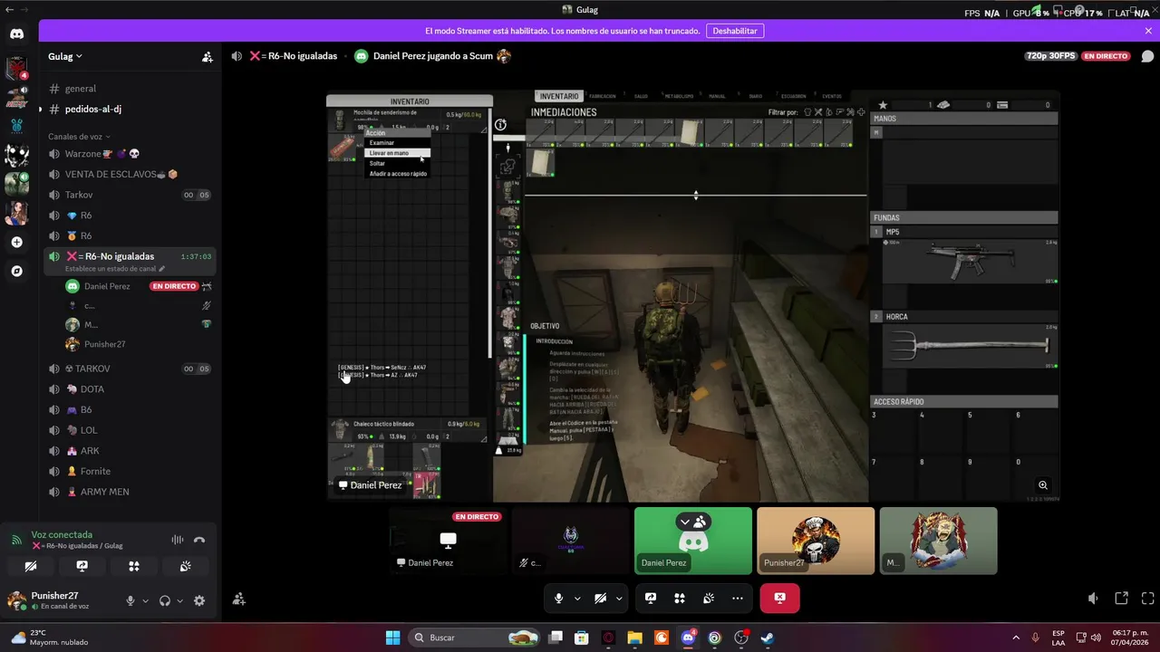Open more options ellipsis in call bar
The height and width of the screenshot is (652, 1160).
click(738, 599)
